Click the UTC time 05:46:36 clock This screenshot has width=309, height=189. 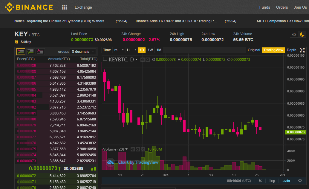(x=239, y=181)
